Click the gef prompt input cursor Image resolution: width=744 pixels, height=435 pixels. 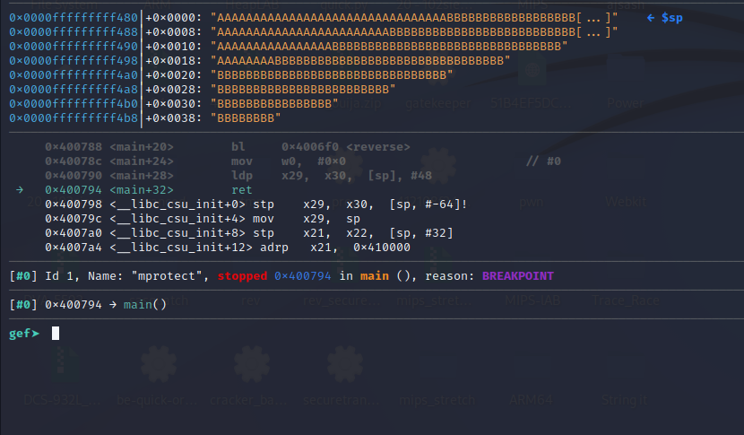56,334
